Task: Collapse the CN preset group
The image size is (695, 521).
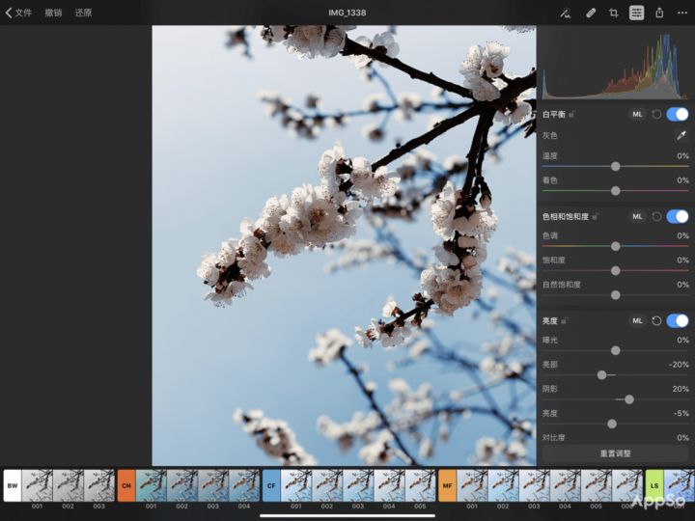Action: point(126,485)
